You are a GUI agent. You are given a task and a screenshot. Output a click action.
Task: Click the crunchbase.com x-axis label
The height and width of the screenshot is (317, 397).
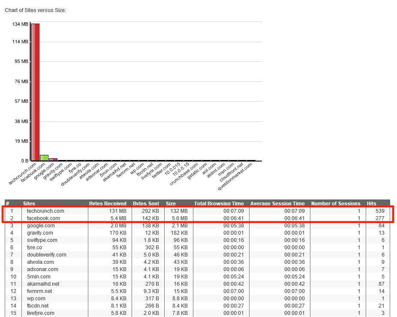(184, 174)
